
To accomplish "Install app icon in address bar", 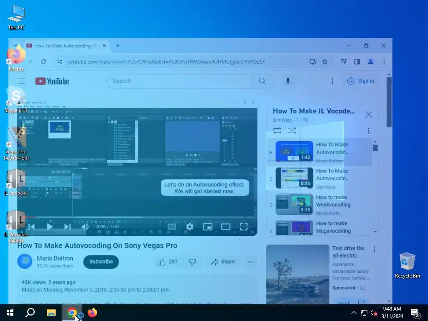I will (313, 62).
